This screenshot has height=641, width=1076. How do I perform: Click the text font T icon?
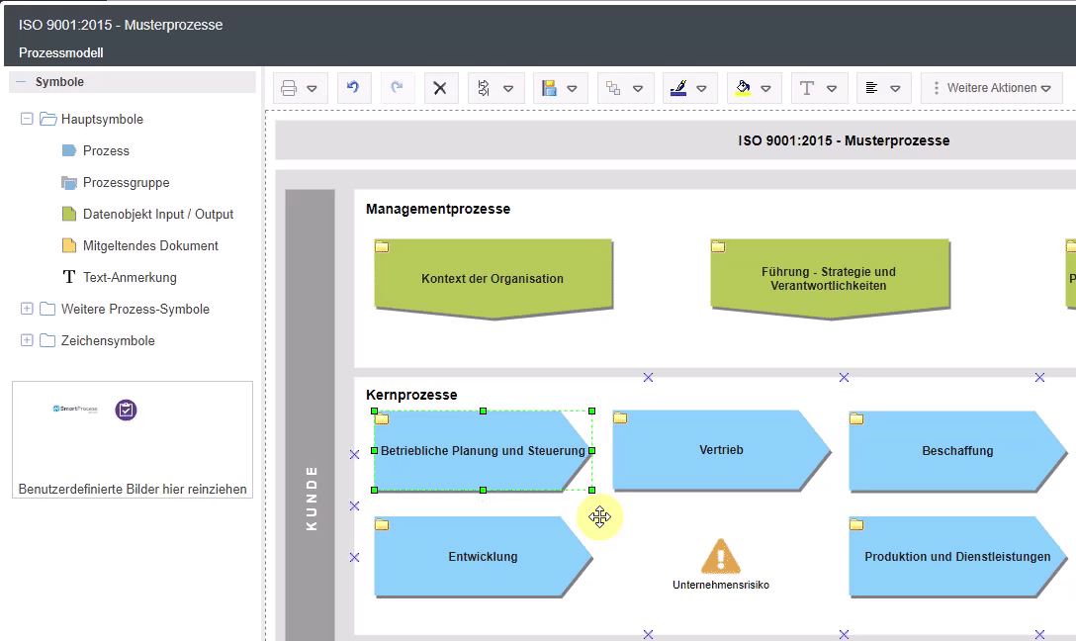807,88
